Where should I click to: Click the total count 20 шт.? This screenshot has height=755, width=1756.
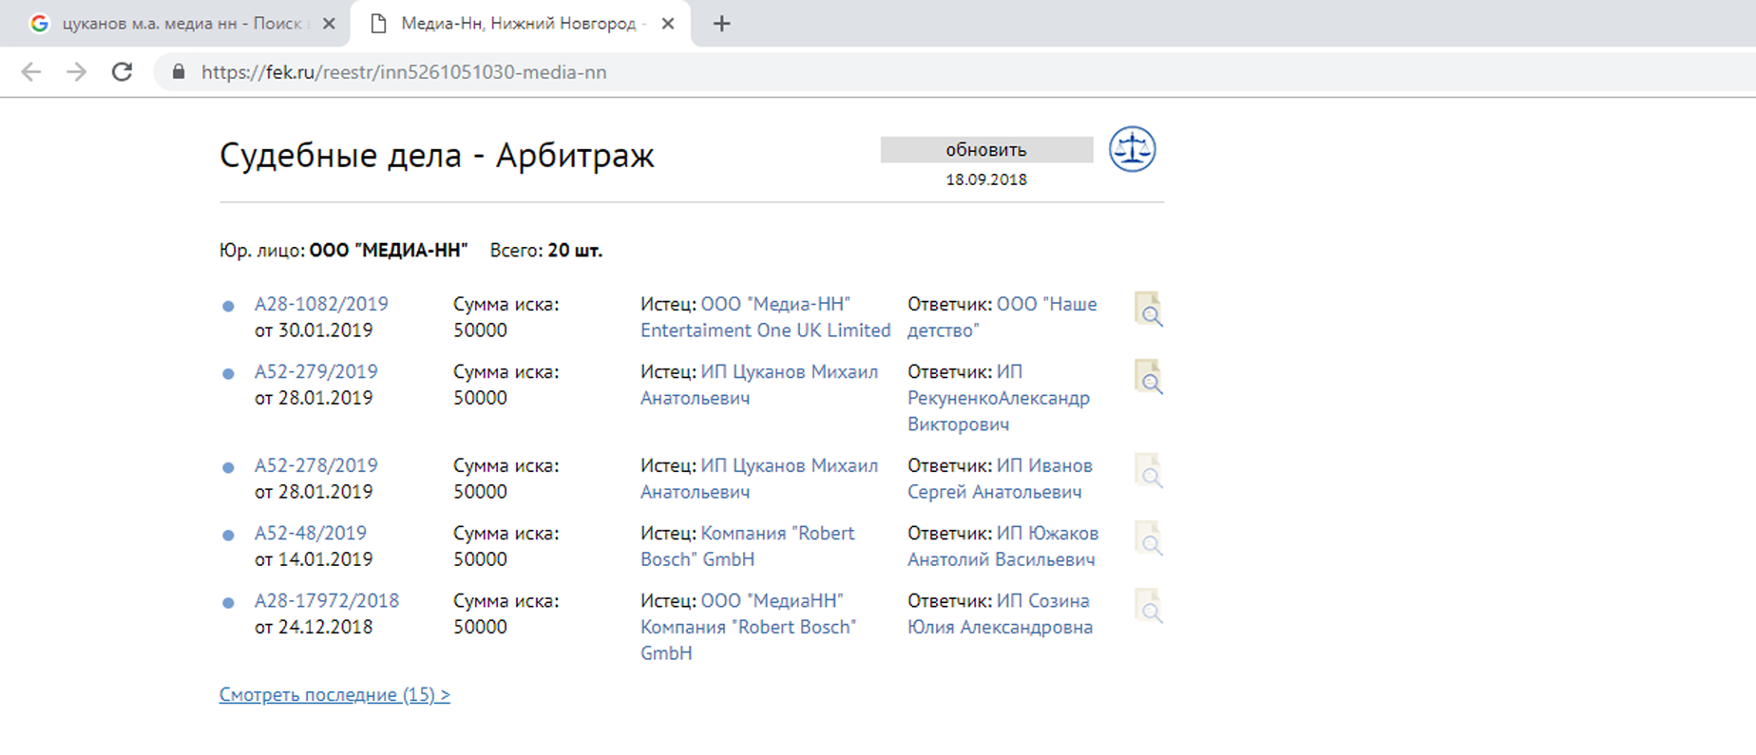click(x=575, y=251)
